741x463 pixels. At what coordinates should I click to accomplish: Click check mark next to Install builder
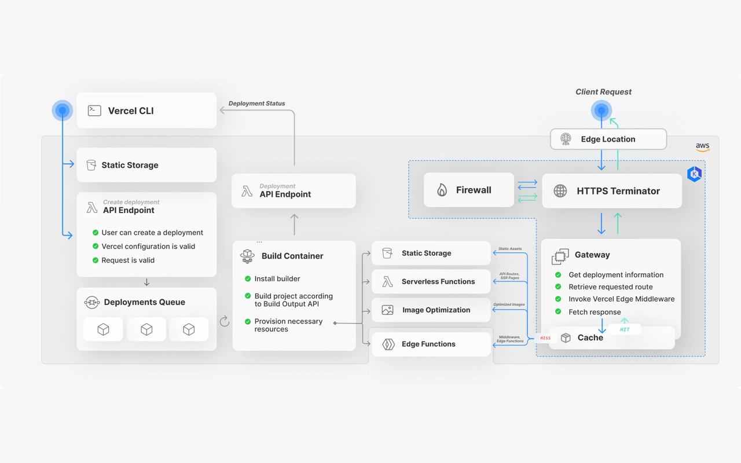(248, 279)
